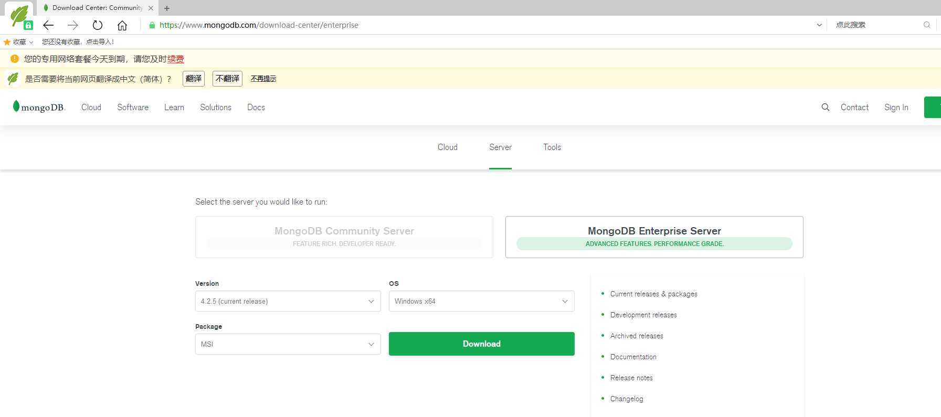Reload the page with refresh icon
This screenshot has width=941, height=417.
click(x=98, y=25)
